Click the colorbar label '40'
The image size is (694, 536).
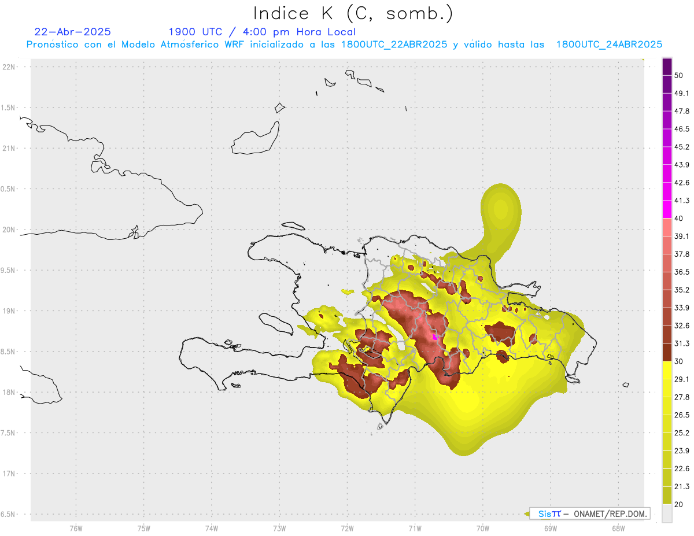pyautogui.click(x=679, y=218)
